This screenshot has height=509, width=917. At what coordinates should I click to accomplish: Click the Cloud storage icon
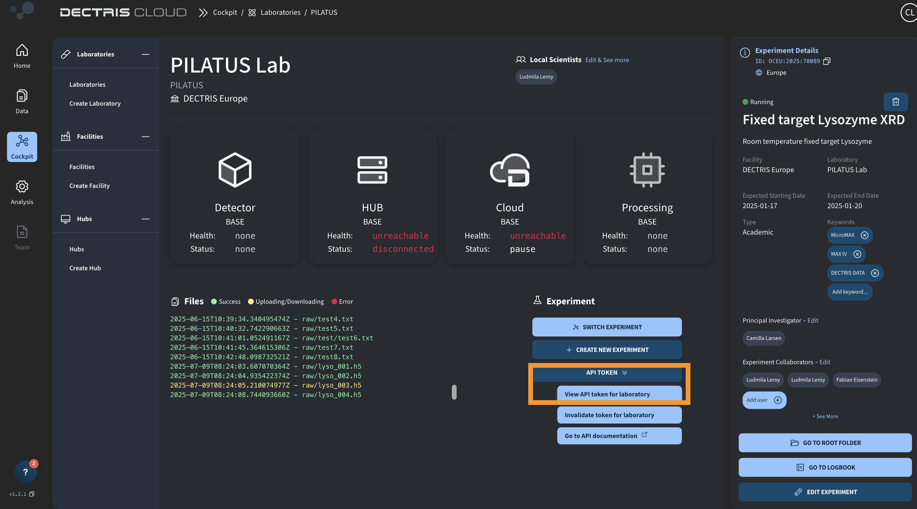pos(510,170)
